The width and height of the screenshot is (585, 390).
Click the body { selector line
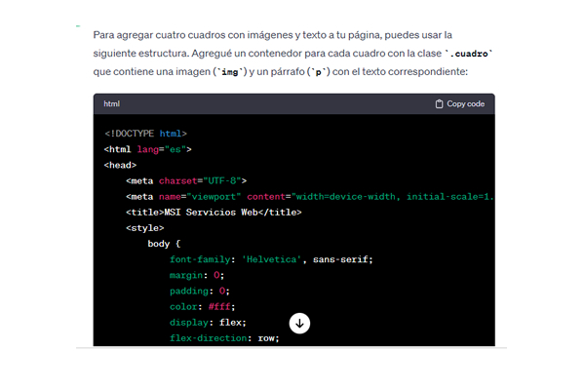pyautogui.click(x=165, y=244)
